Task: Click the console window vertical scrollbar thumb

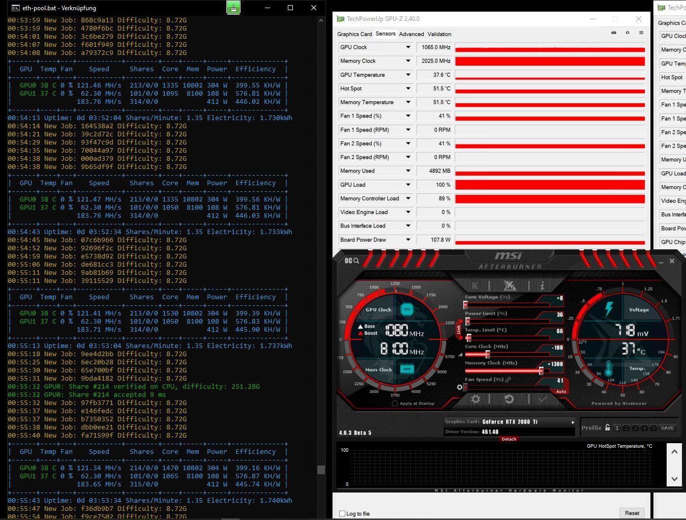Action: click(x=321, y=470)
